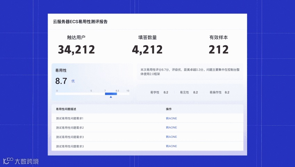Viewport: 295px width, 167px height.
Task: Click the 优 rating label
Action: 73,81
